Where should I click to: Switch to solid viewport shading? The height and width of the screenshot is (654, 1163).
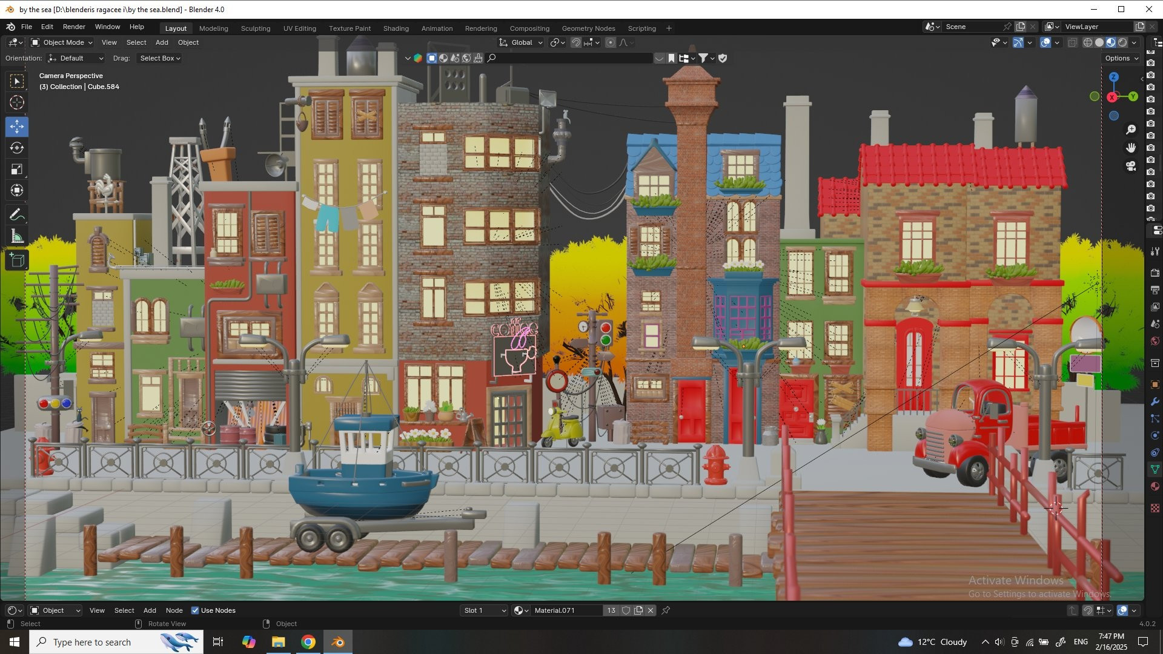[x=1099, y=42]
